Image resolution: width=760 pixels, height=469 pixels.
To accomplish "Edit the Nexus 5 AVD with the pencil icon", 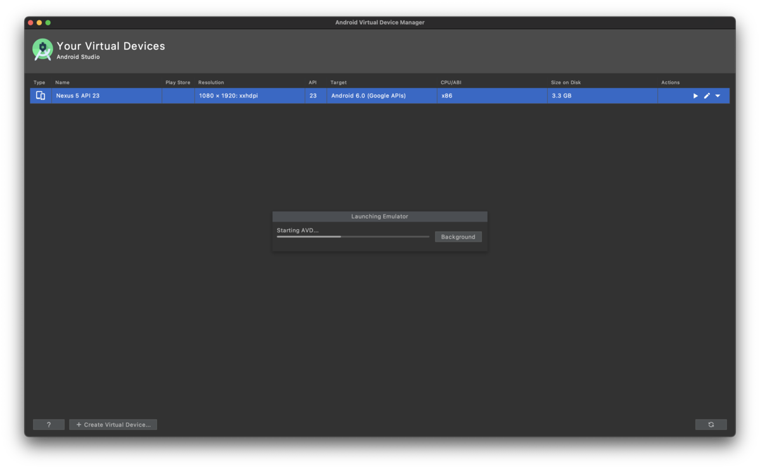I will [x=707, y=96].
